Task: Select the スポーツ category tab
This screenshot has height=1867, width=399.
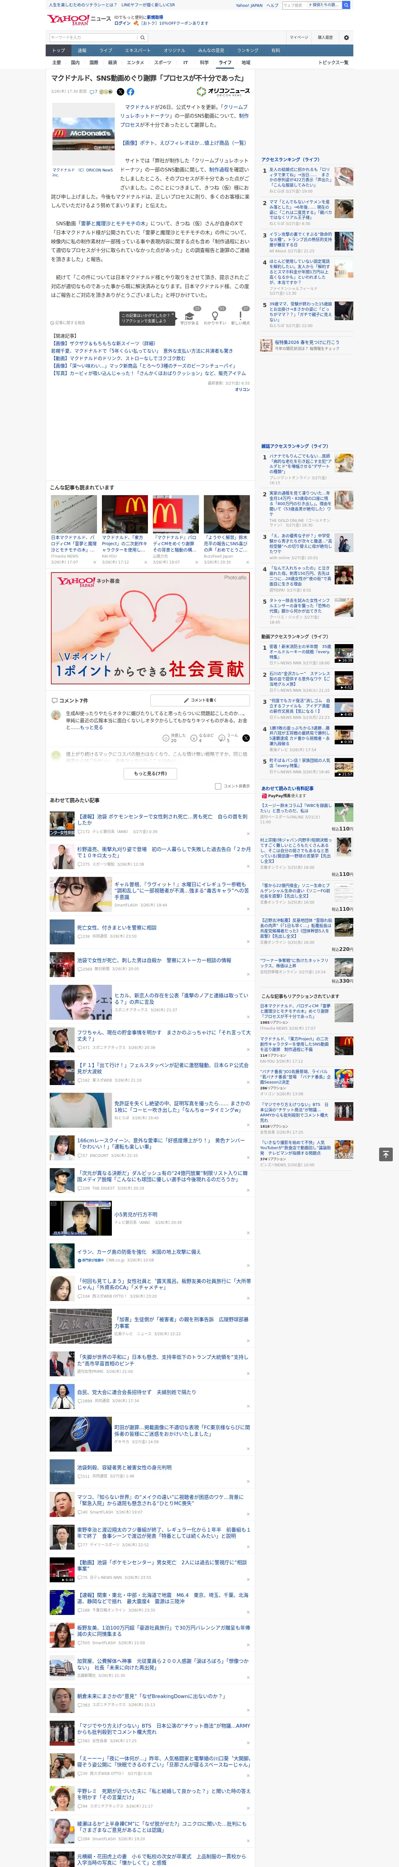Action: coord(163,62)
